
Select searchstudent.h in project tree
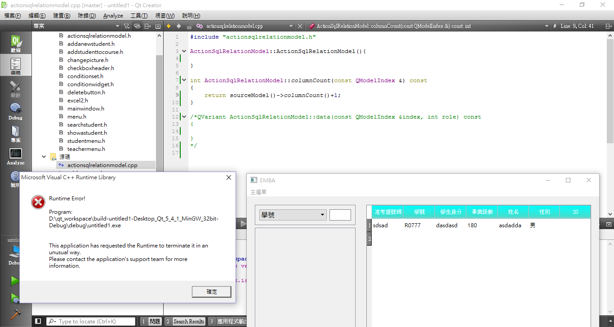coord(87,125)
